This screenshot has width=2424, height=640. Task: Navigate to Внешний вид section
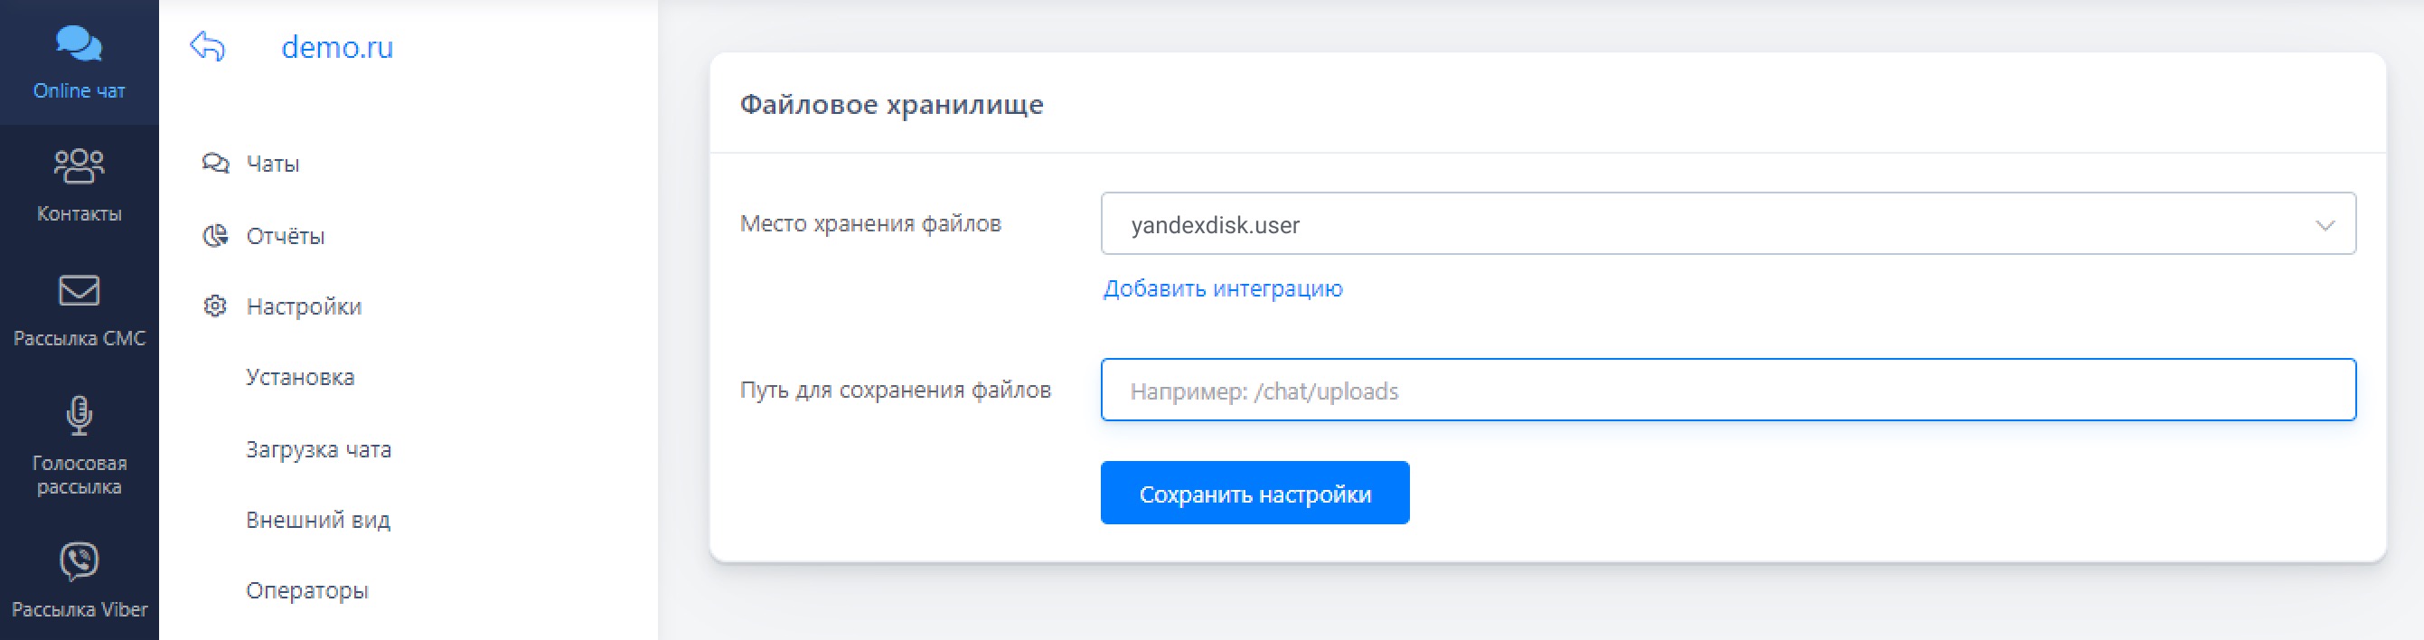[x=318, y=521]
